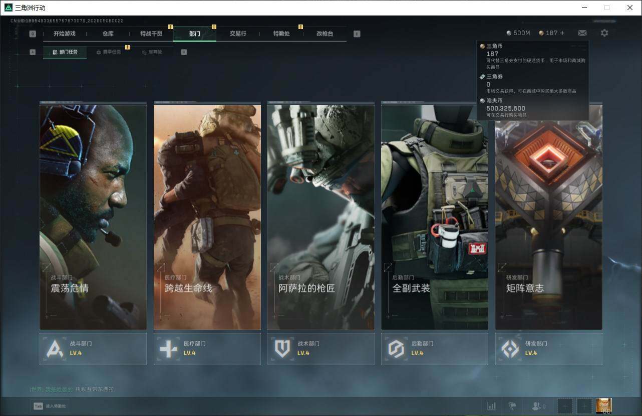Open the bar chart statistics icon
This screenshot has width=642, height=416.
(x=492, y=406)
